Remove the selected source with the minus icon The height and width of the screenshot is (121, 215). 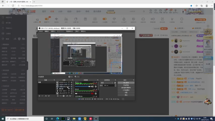point(61,96)
